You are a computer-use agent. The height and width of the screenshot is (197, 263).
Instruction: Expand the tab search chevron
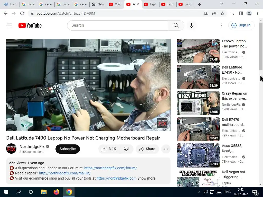[x=222, y=4]
